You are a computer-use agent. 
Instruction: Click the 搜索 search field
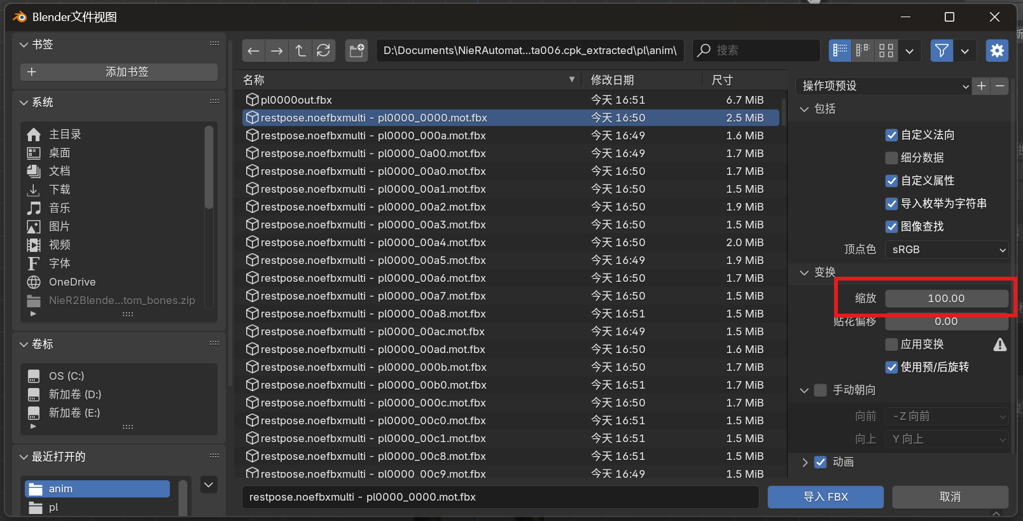[757, 51]
